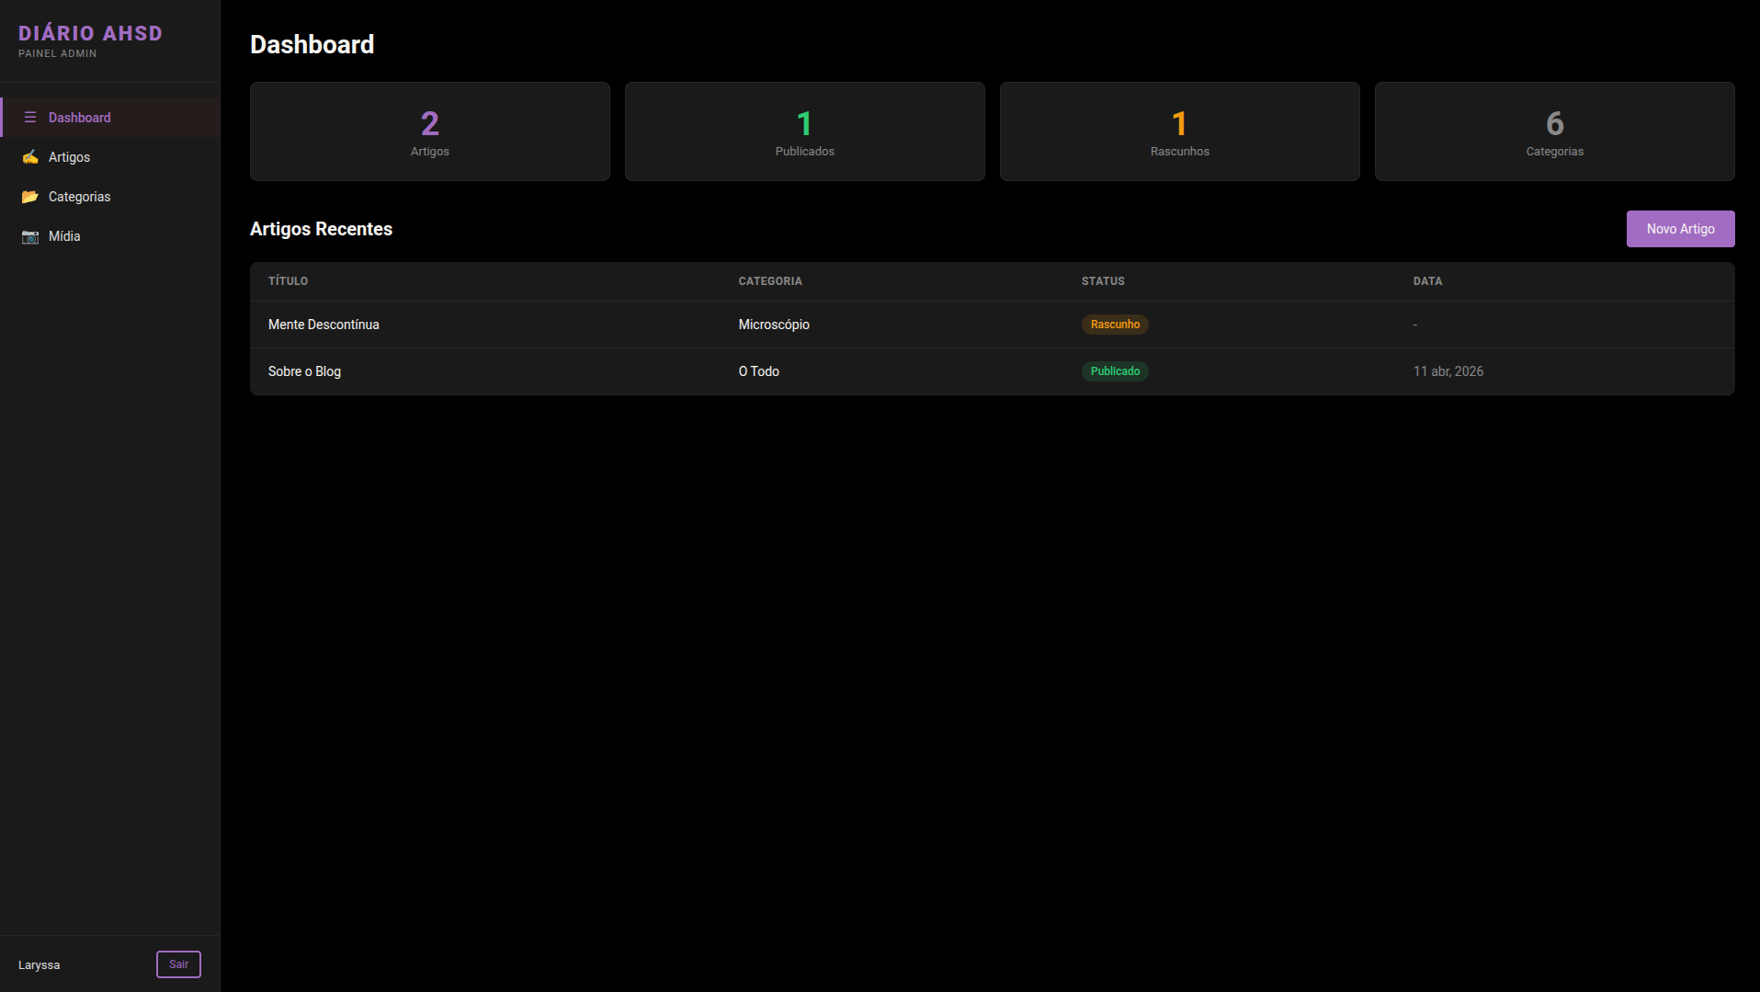The width and height of the screenshot is (1760, 992).
Task: Click the Publicado status badge
Action: (1115, 371)
